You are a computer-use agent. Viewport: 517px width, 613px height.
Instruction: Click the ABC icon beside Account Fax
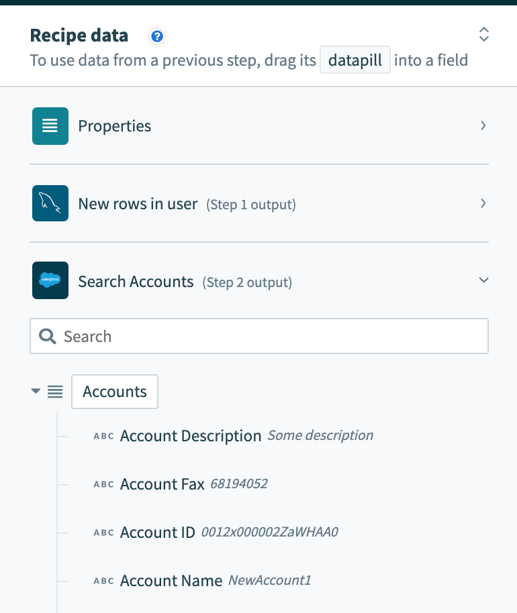coord(103,484)
